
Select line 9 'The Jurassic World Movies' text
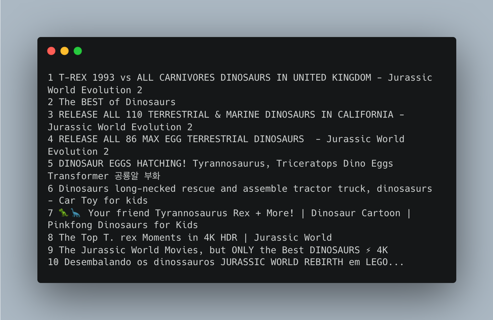coord(128,250)
